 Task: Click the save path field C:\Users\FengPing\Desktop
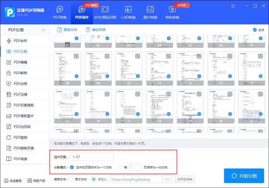(136, 179)
